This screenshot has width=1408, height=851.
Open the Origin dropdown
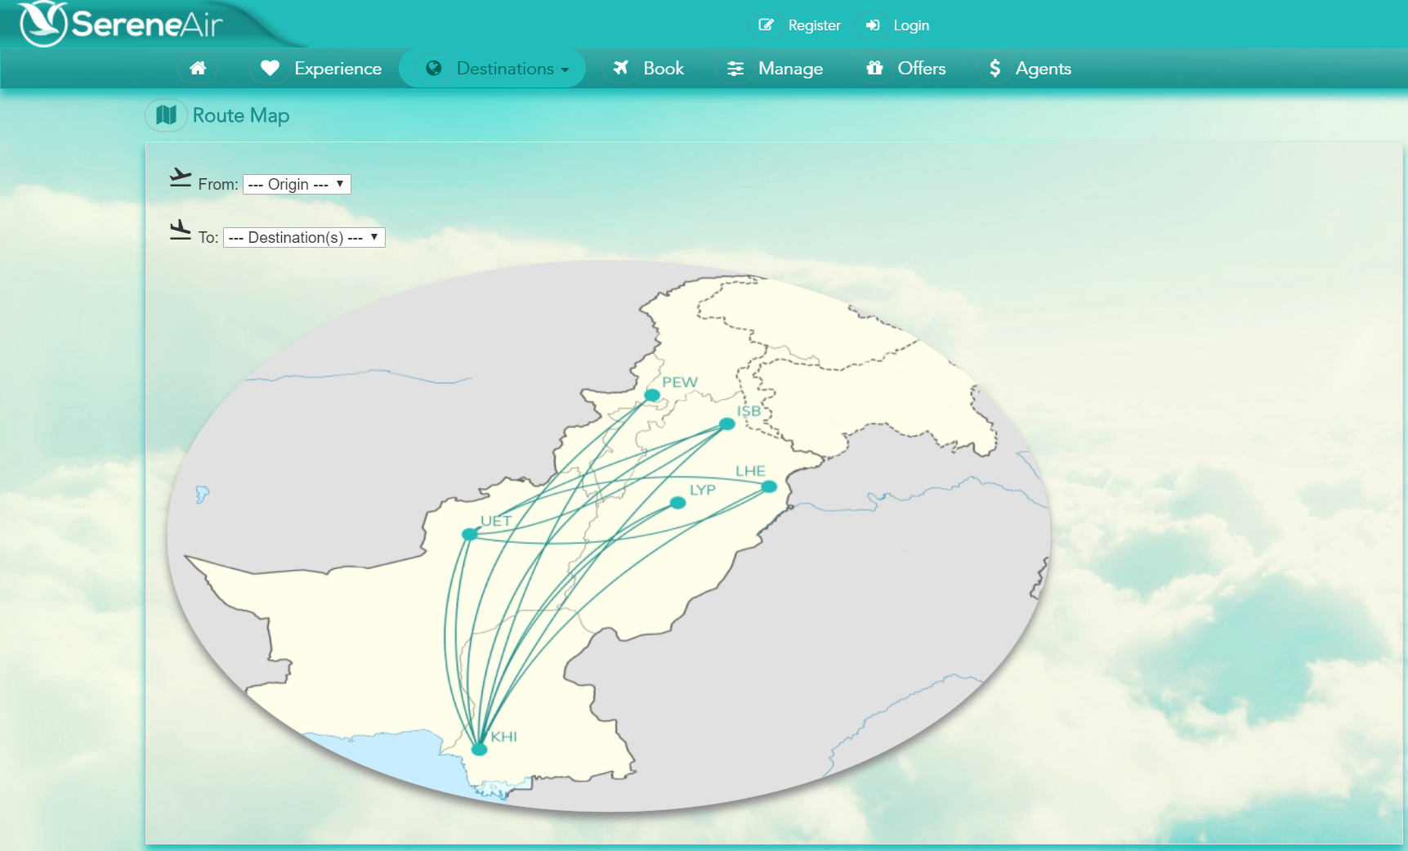(x=297, y=185)
